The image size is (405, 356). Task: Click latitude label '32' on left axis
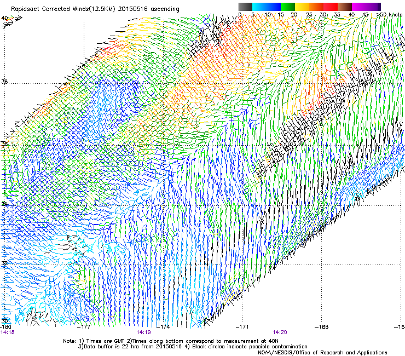4,263
